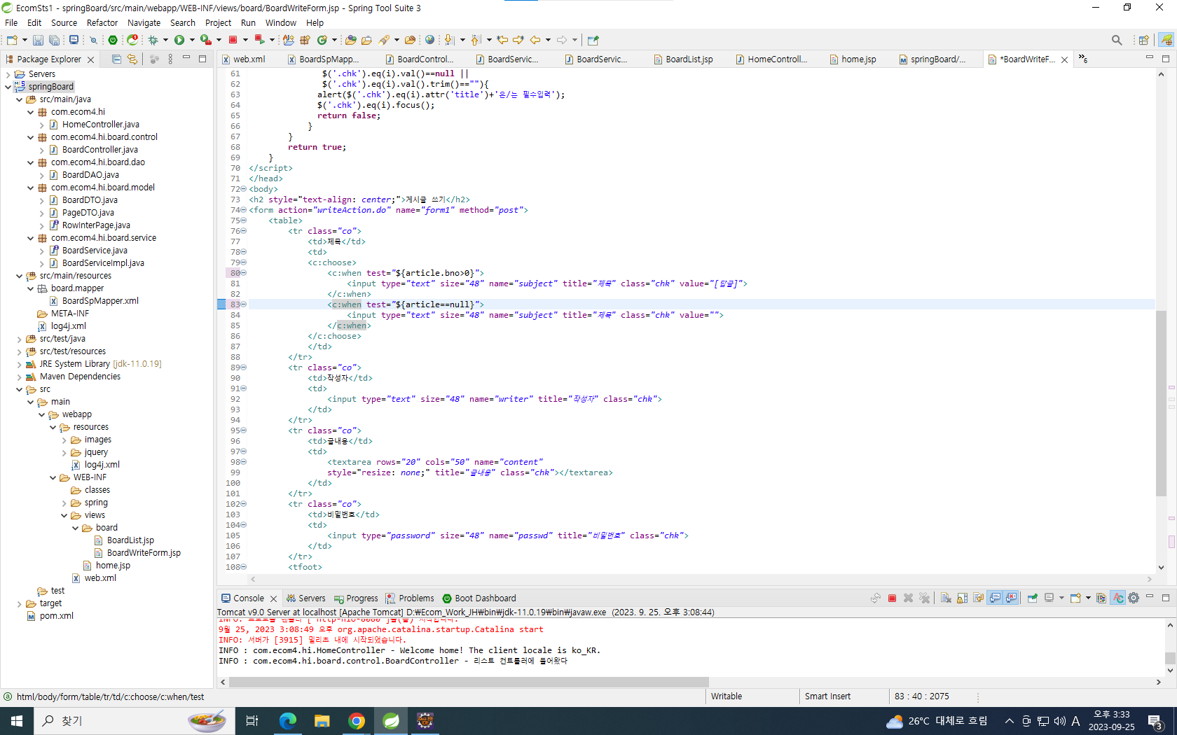This screenshot has width=1177, height=735.
Task: Close the BoardWriteForm.jsp editor tab
Action: (1065, 60)
